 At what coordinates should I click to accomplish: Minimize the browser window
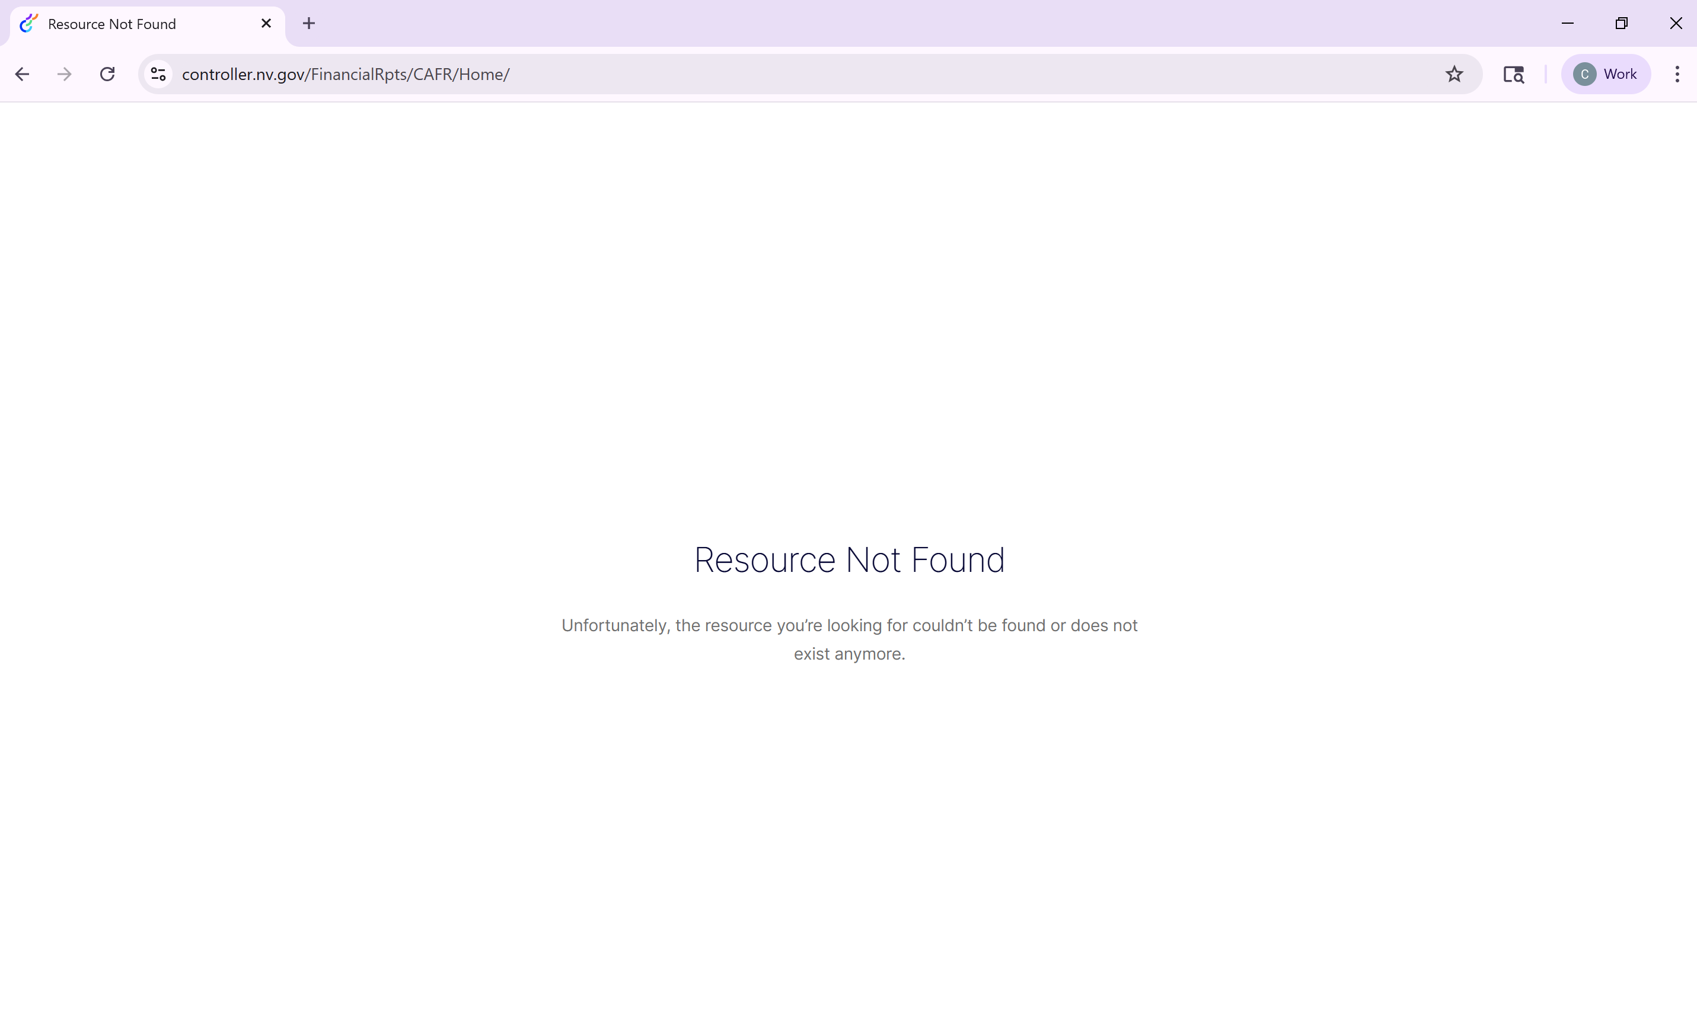[1568, 23]
